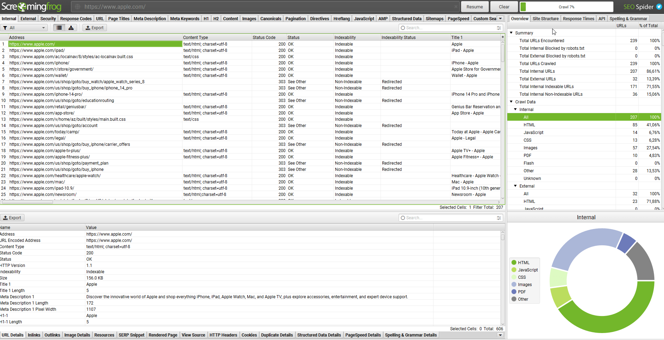Screen dimensions: 664x340
Task: Click the globe icon in URL bar
Action: click(78, 7)
